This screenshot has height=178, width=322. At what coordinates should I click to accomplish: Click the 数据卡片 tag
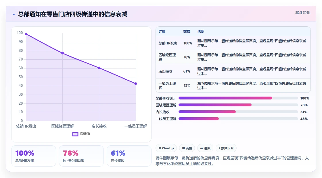point(226,148)
